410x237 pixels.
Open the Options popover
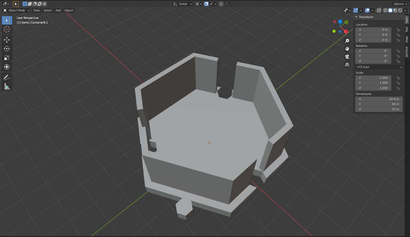(x=399, y=4)
